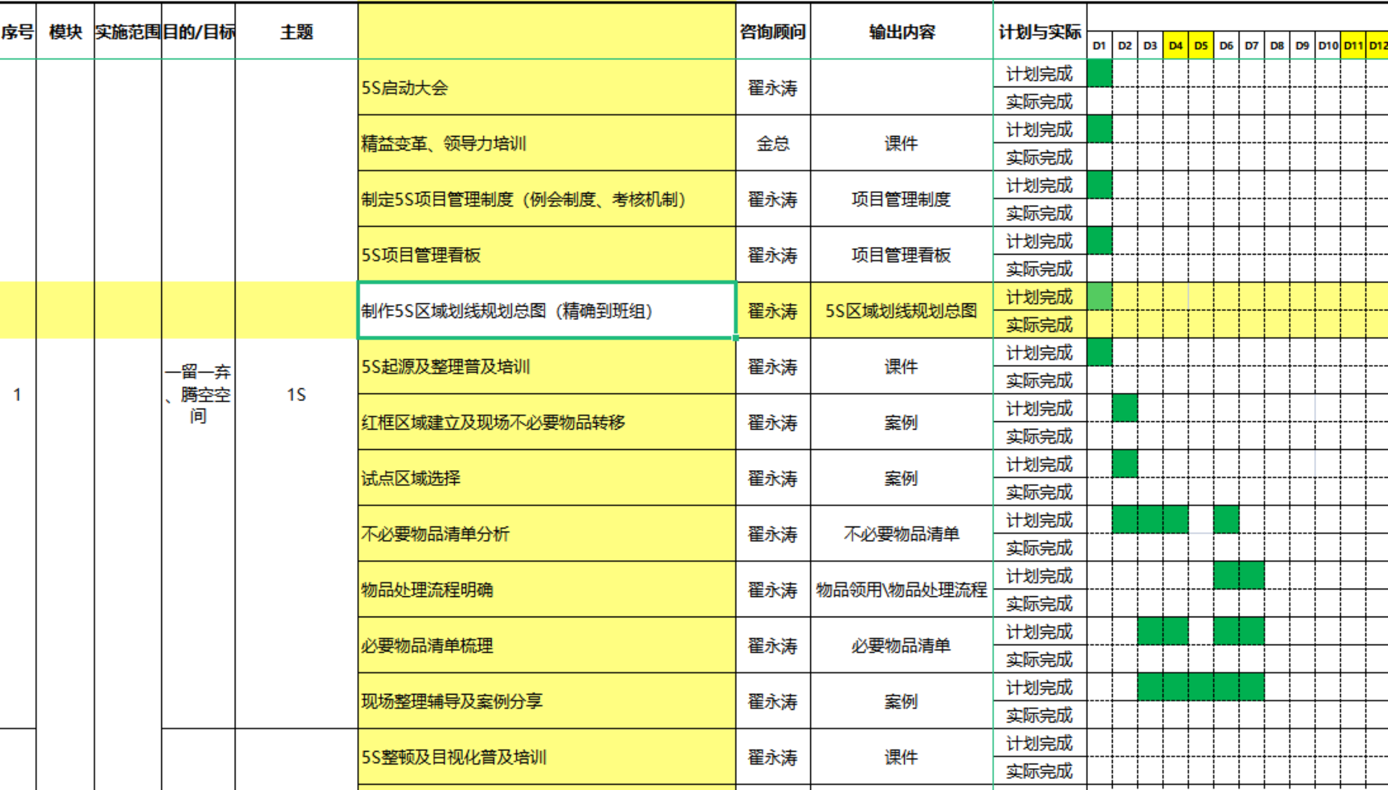1388x790 pixels.
Task: Click 实际完成 cell for 现场整理辅导及案例分享
Action: 1040,715
